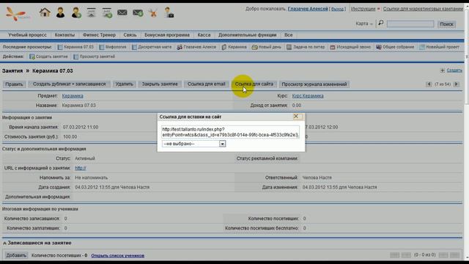Click the Добавить button

[16, 256]
